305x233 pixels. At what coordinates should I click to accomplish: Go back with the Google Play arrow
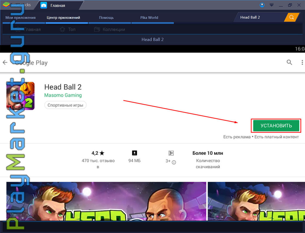[x=5, y=63]
